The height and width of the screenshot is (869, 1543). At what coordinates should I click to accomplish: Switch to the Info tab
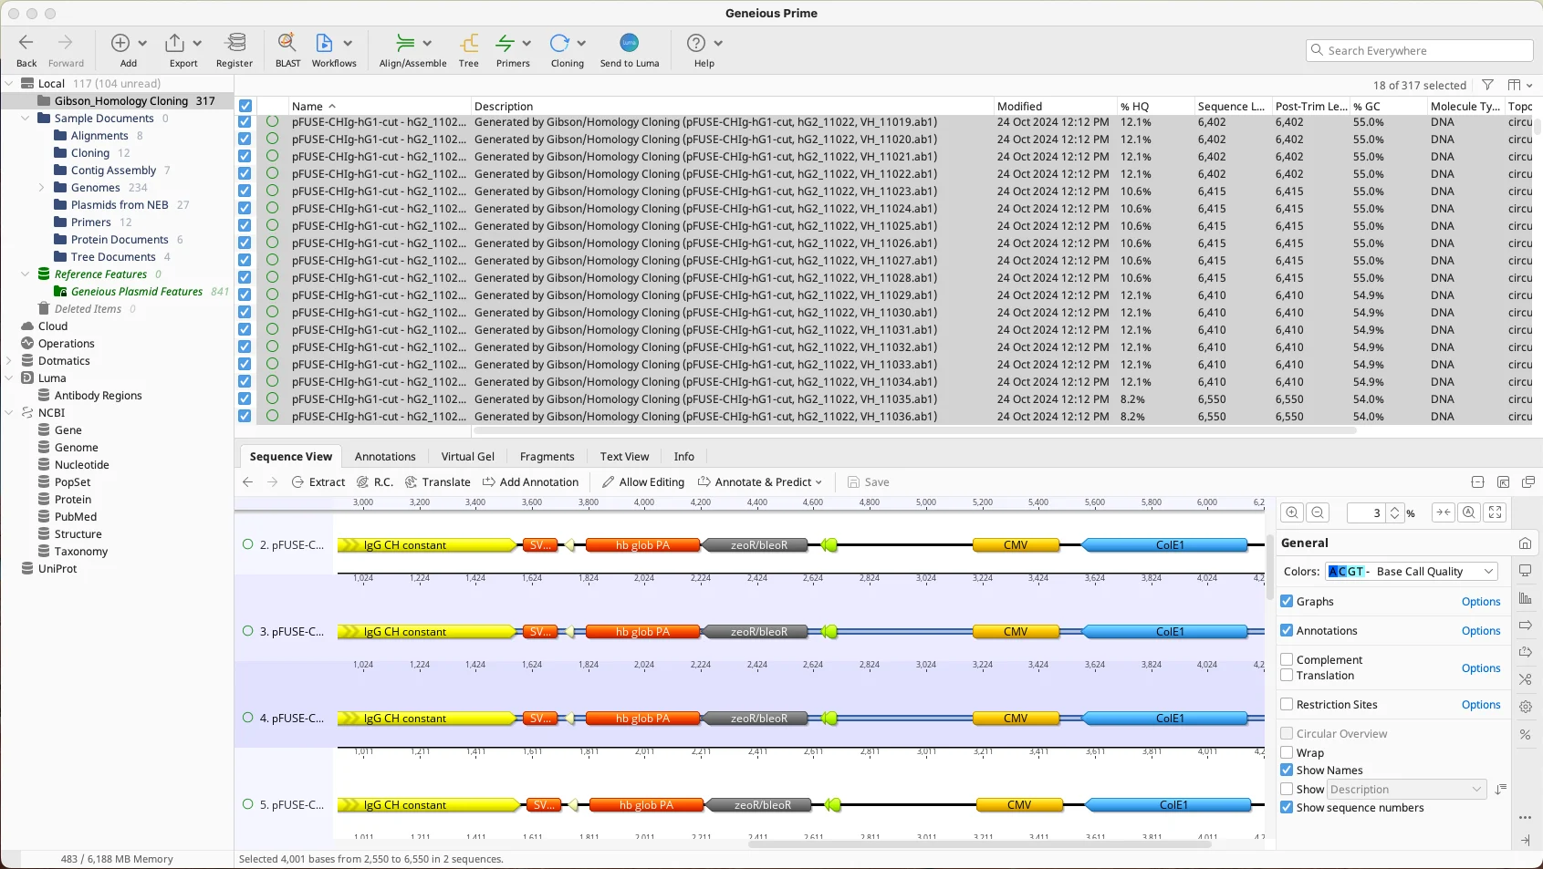point(684,457)
